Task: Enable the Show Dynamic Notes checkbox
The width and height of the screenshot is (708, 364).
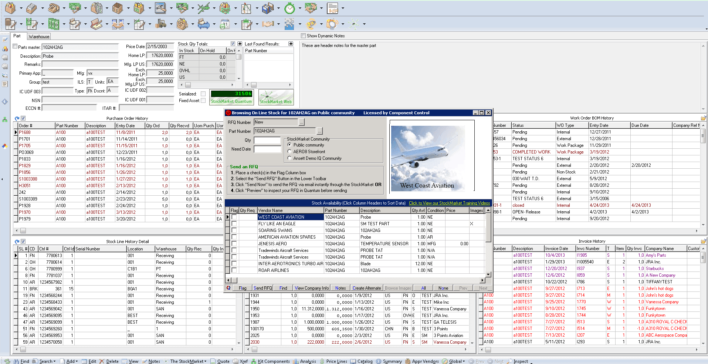Action: pyautogui.click(x=304, y=36)
